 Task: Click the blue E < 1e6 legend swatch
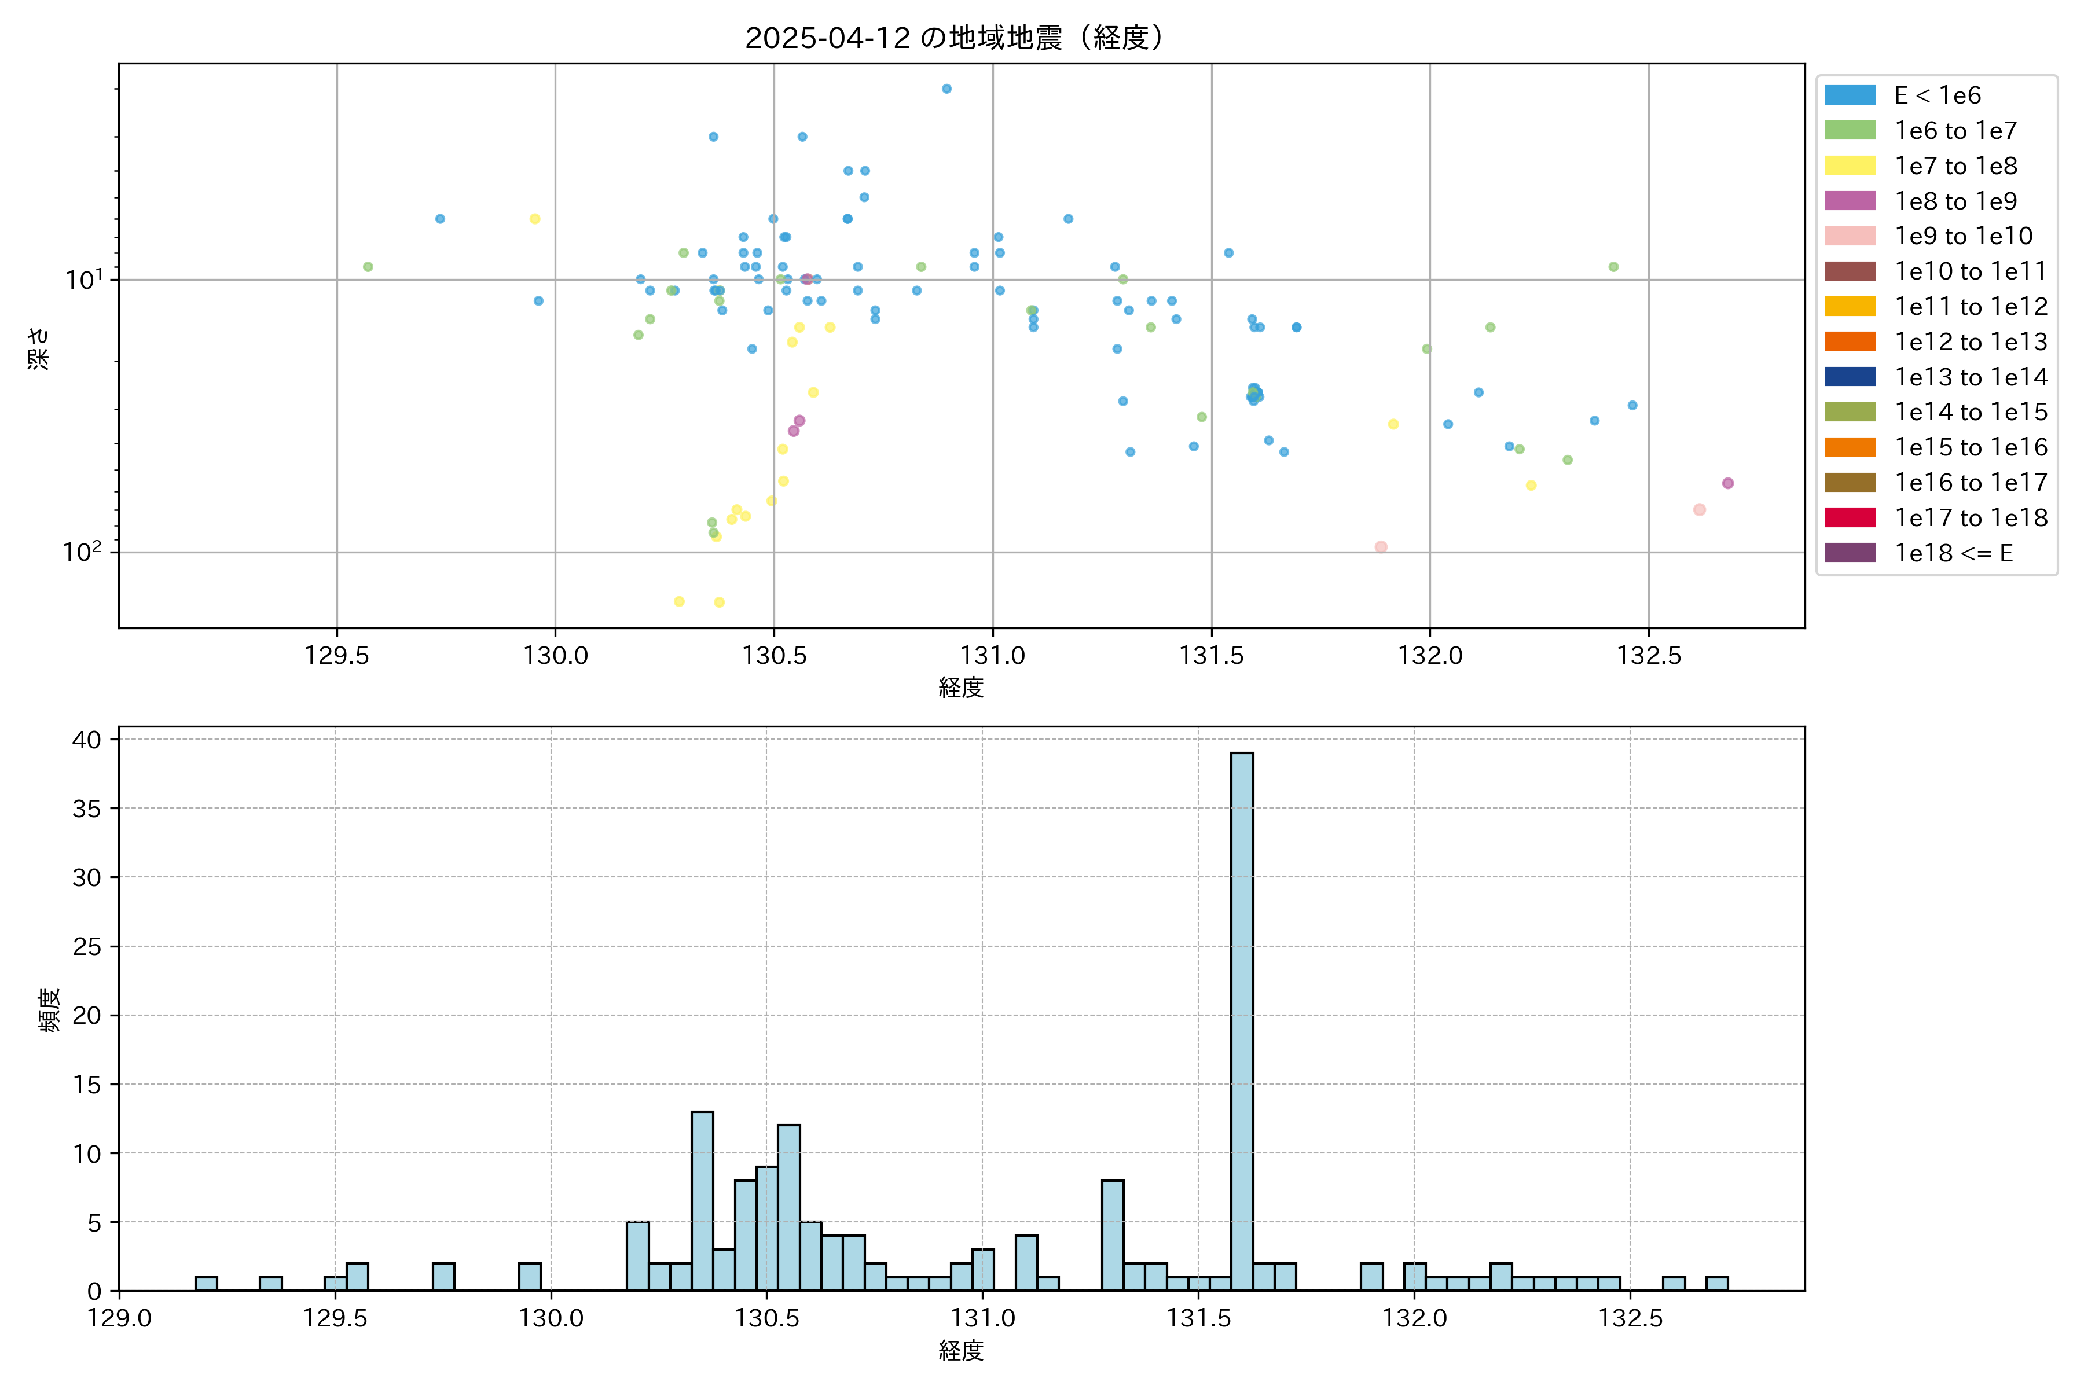[1850, 95]
